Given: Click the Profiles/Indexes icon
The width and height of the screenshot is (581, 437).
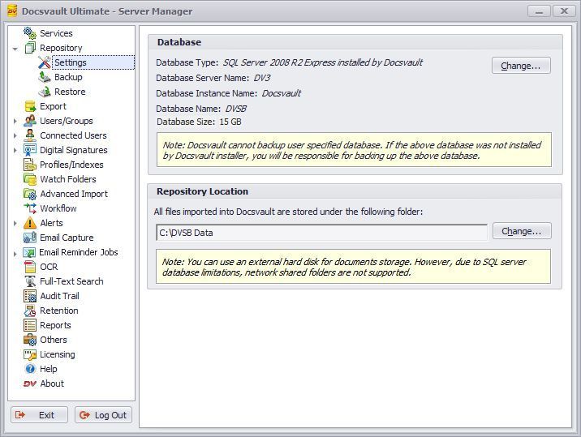Looking at the screenshot, I should click(30, 165).
